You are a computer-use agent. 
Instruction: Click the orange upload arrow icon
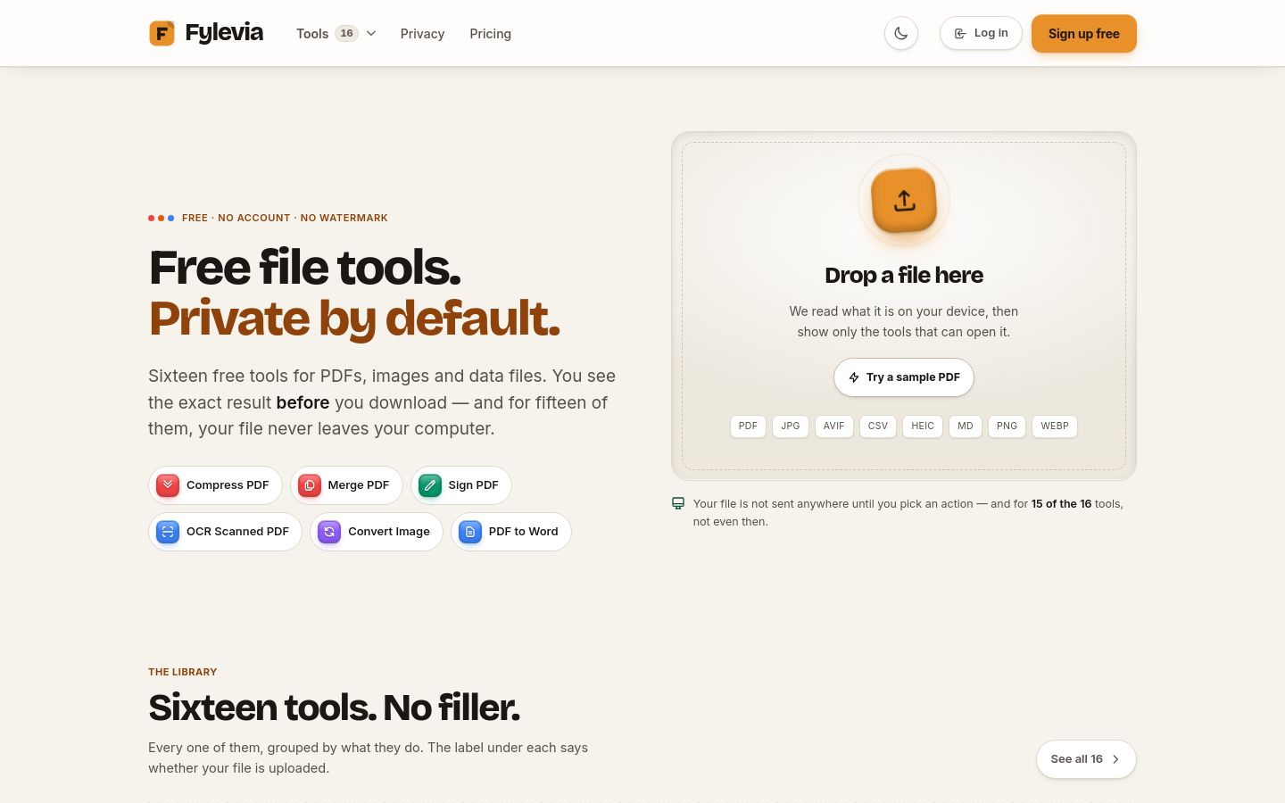(x=904, y=200)
